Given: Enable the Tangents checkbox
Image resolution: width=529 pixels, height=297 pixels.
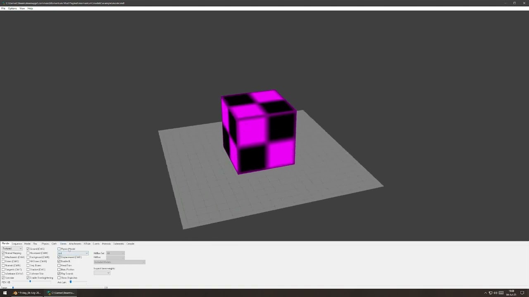Looking at the screenshot, I should click(3, 270).
